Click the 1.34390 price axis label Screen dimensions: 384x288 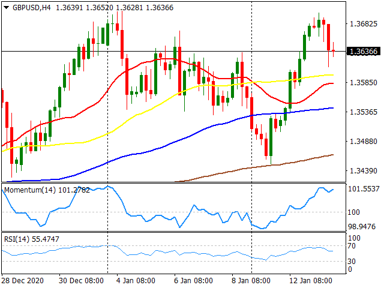[364, 170]
